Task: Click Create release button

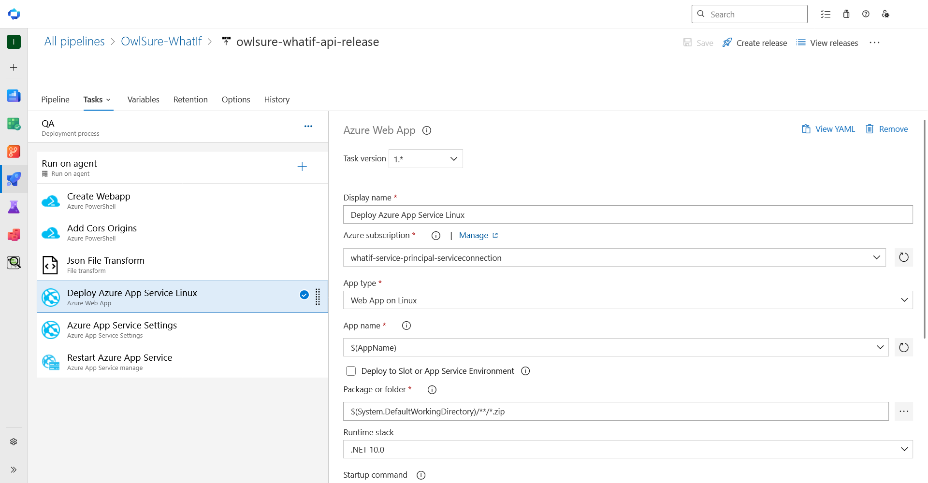Action: (754, 43)
